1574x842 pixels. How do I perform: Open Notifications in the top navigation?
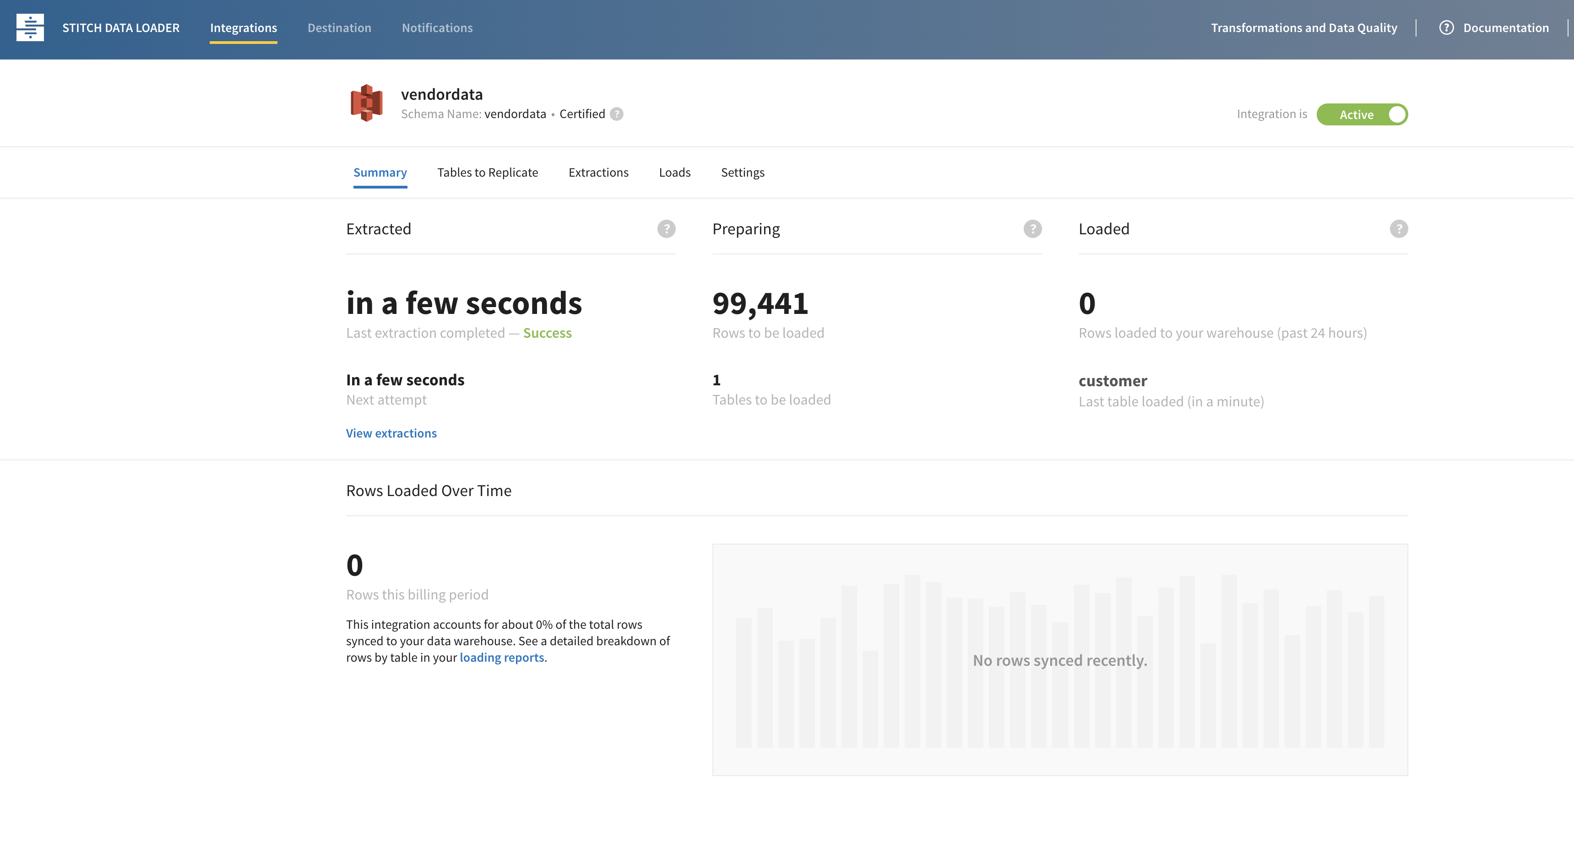[437, 28]
